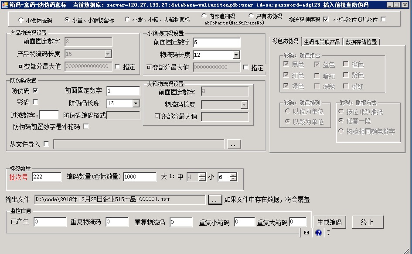Select the 小盒物流码 radio option
Image resolution: width=412 pixels, height=254 pixels.
point(21,20)
